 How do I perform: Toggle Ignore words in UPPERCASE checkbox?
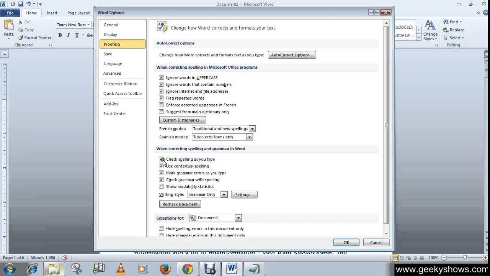161,77
